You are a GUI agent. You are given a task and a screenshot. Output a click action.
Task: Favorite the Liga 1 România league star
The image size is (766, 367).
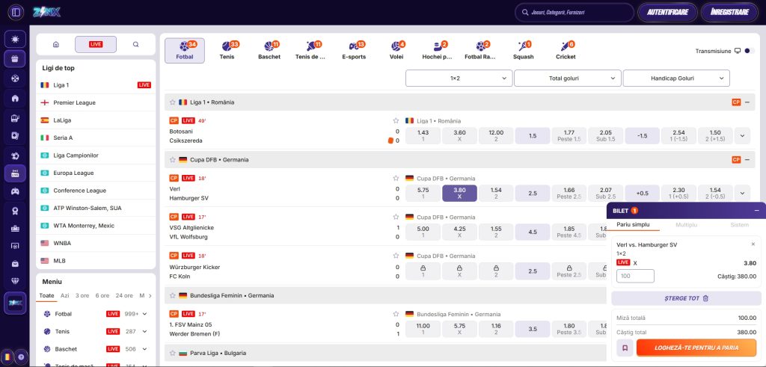pyautogui.click(x=173, y=102)
